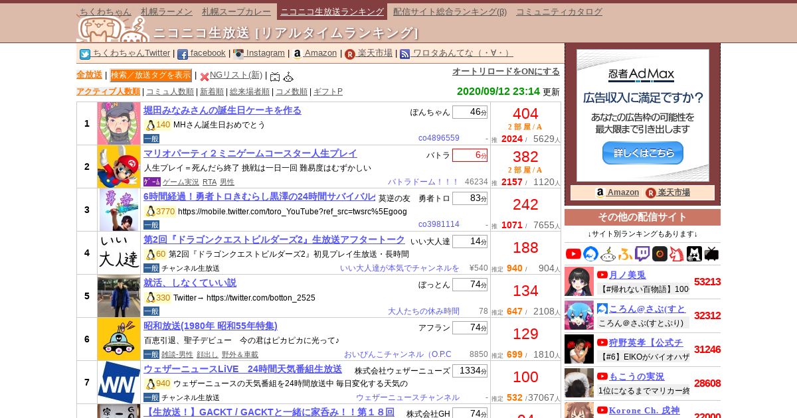Open 昭和放送(1980年 昭和55年特集) broadcast
This screenshot has width=797, height=418.
coord(211,326)
